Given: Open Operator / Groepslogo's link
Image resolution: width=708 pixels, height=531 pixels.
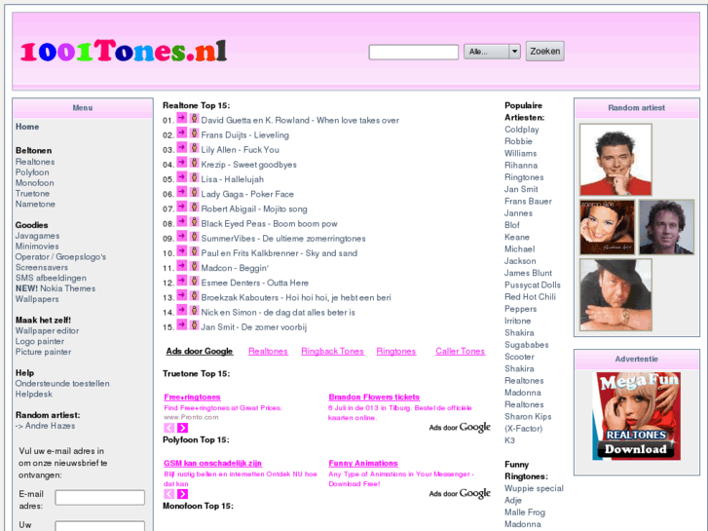Looking at the screenshot, I should pos(61,256).
